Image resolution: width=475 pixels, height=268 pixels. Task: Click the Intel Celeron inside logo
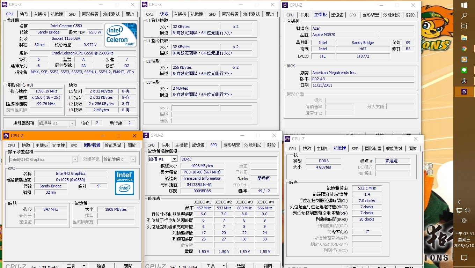[x=121, y=35]
